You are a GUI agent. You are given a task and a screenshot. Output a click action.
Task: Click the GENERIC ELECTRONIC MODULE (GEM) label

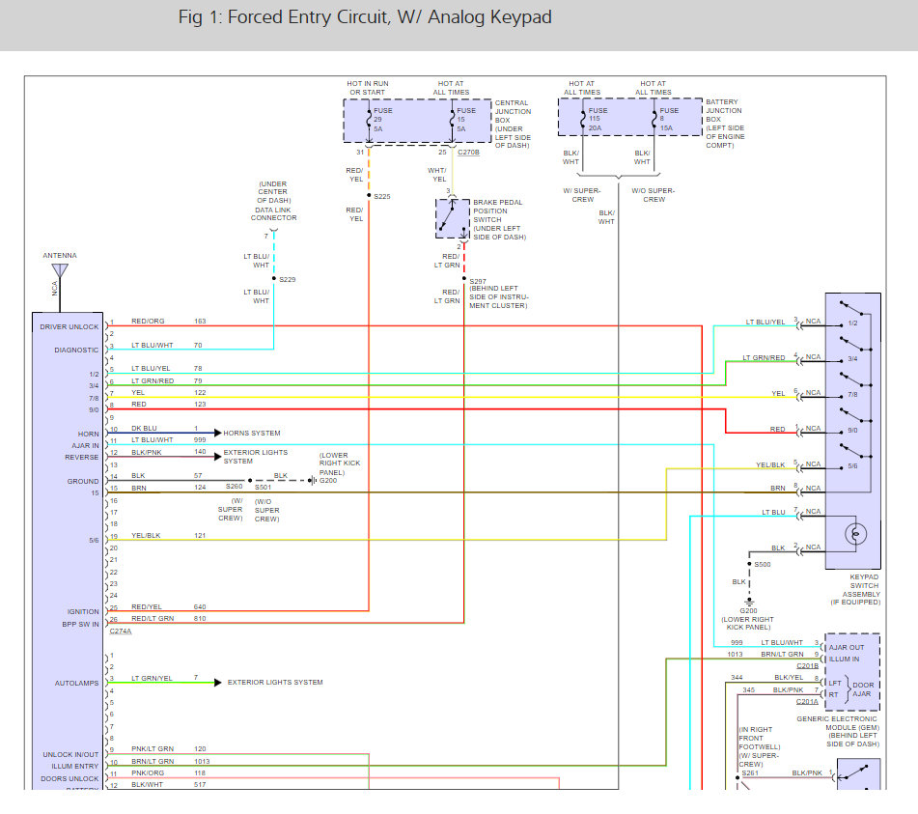coord(837,731)
